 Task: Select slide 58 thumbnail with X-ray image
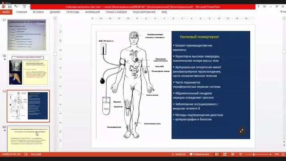[x=28, y=71]
